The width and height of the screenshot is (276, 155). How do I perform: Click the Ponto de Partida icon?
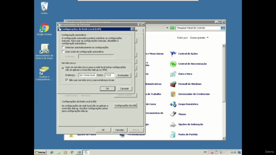(x=173, y=134)
